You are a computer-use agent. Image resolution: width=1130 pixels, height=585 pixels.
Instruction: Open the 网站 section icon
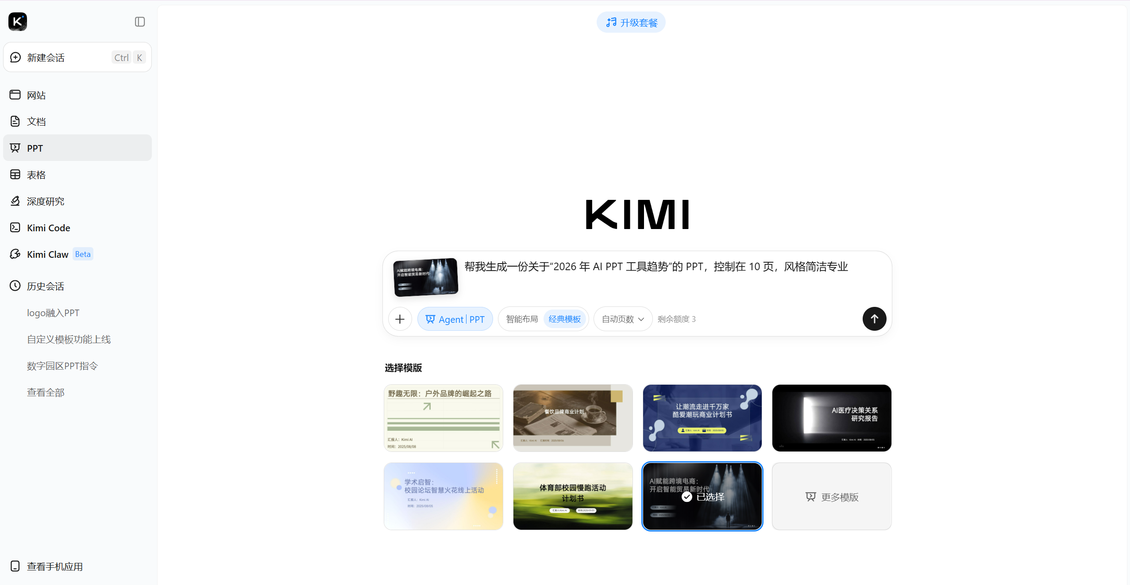(x=15, y=95)
